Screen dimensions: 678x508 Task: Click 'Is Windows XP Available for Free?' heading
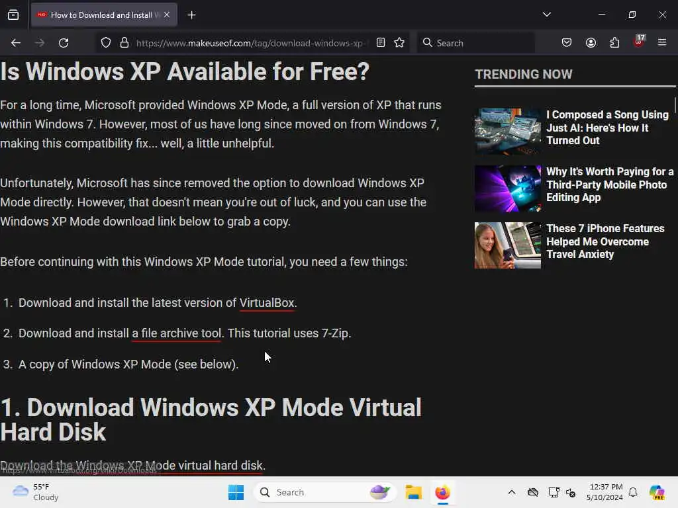(x=185, y=71)
